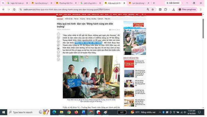Click the home icon in red site menu
Screen dimensions: 207x117
click(x=57, y=14)
